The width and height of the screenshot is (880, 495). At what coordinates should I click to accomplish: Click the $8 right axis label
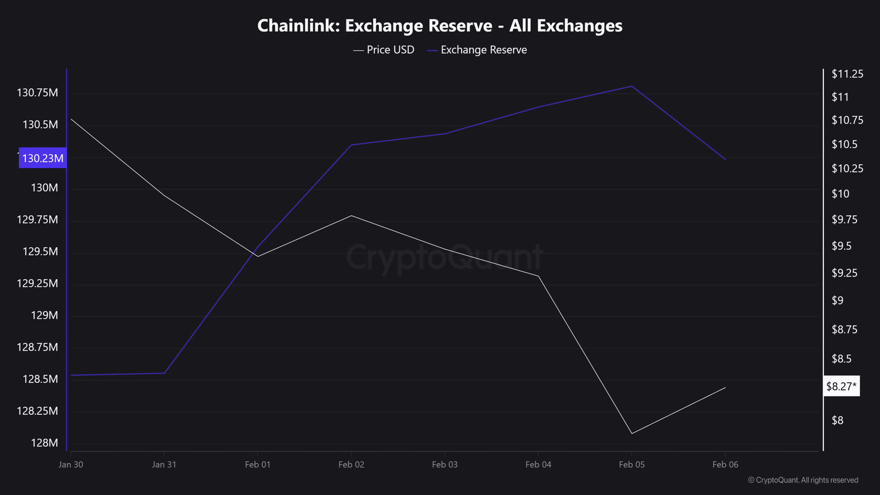click(x=837, y=421)
